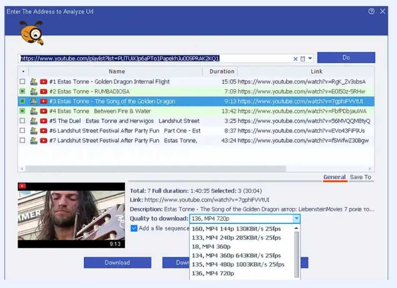Click the picture icon in row #2 RUMBADIOSA

pyautogui.click(x=34, y=91)
